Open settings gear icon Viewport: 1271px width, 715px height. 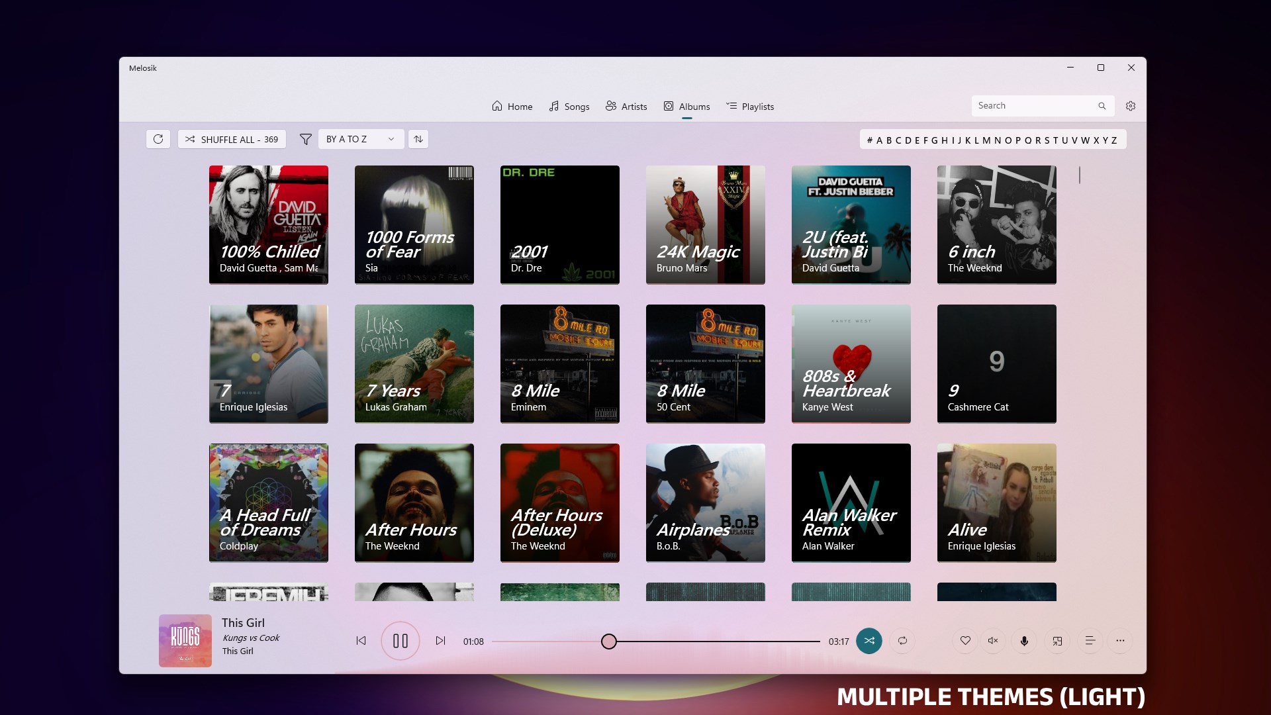tap(1131, 106)
